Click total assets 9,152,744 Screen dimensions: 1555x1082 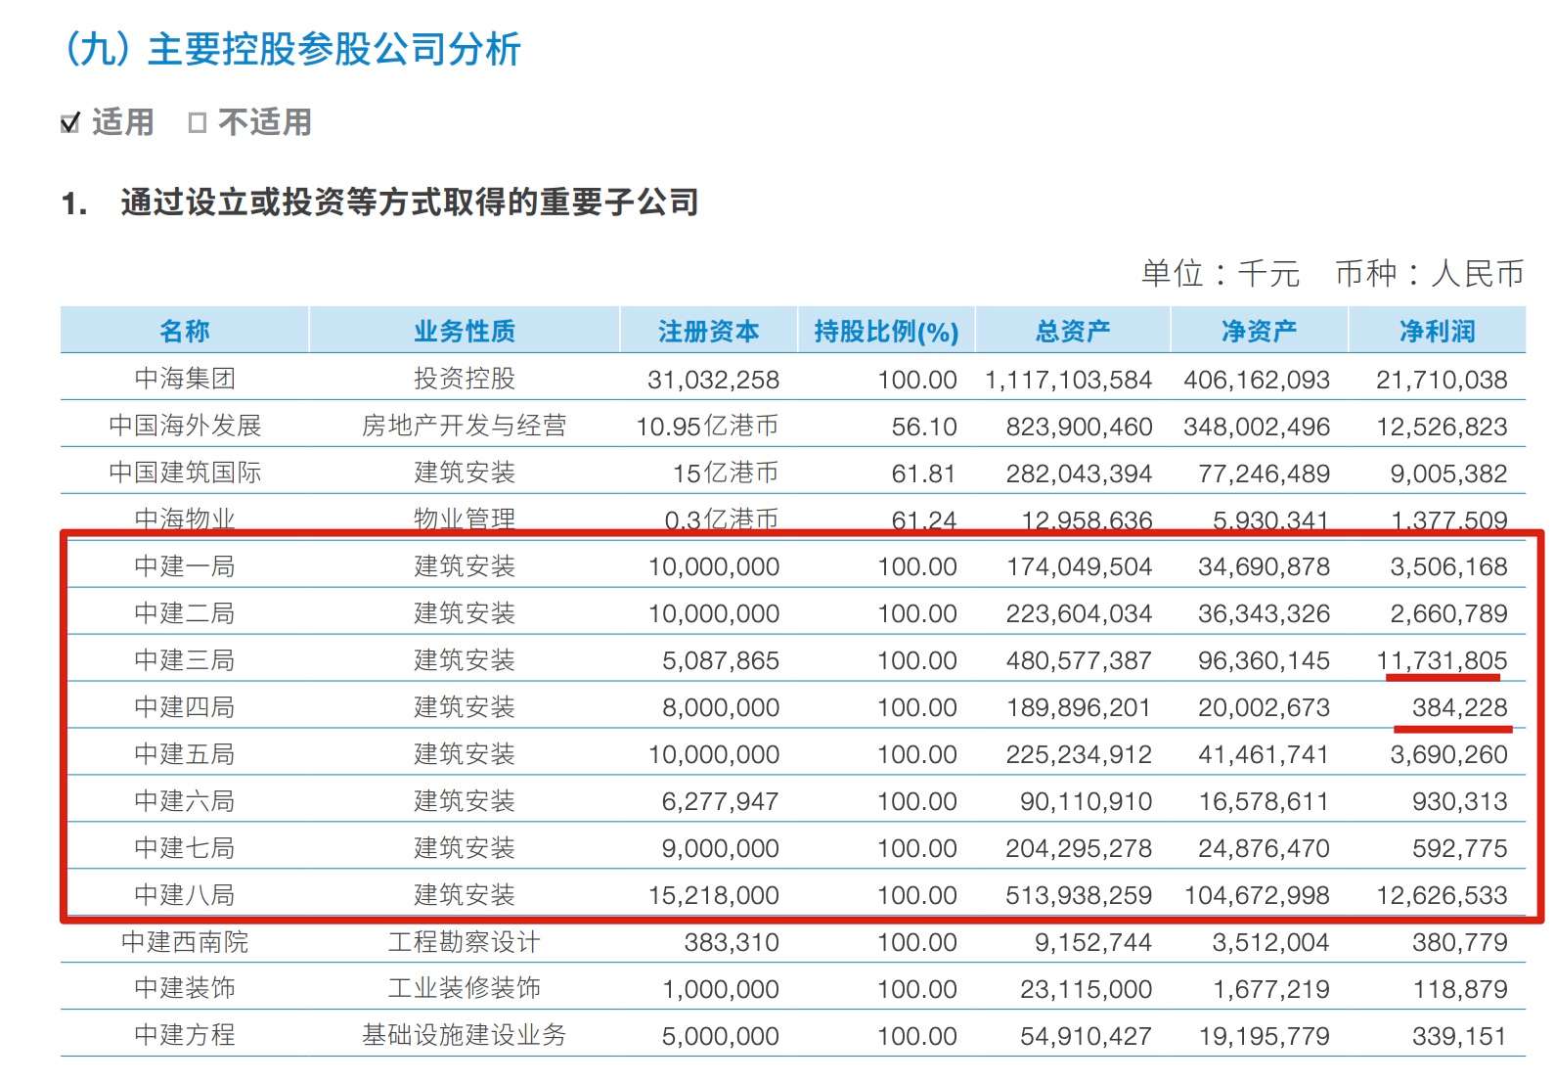1094,943
